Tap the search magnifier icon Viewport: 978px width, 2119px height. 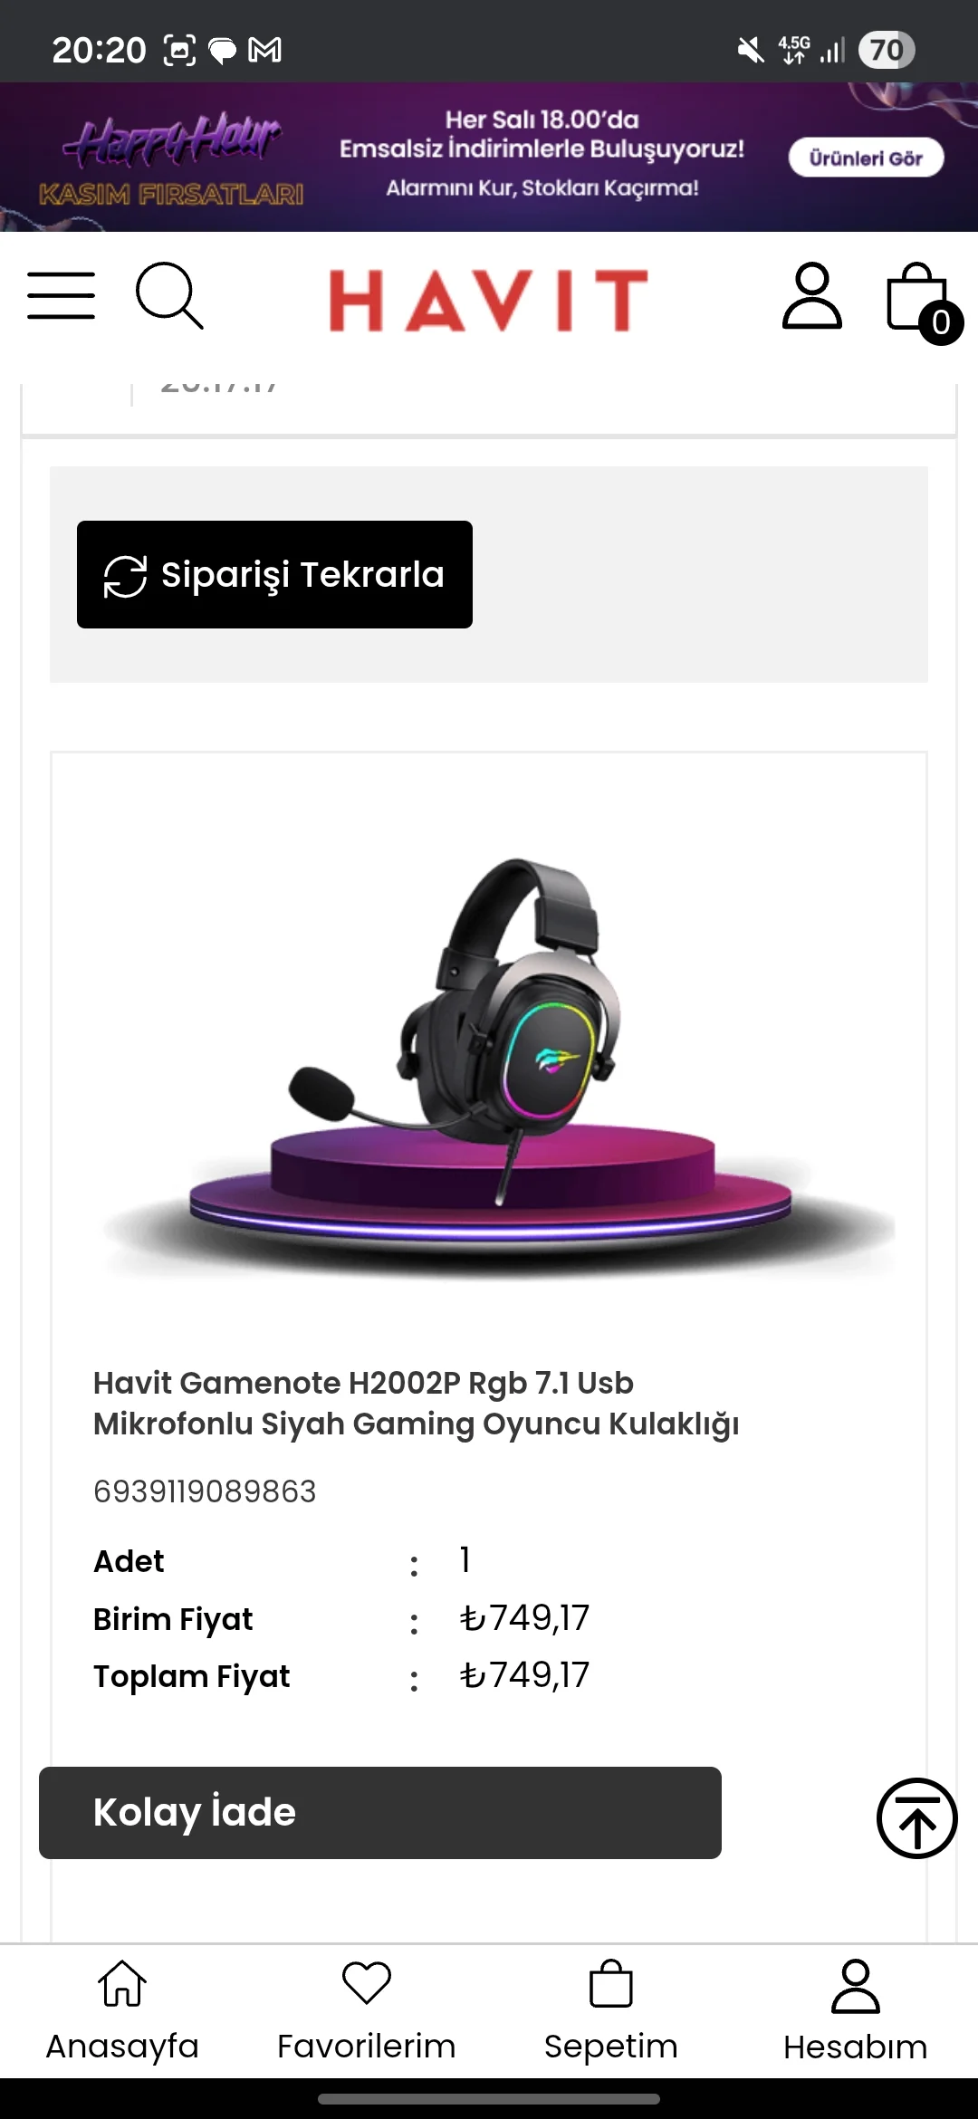coord(169,295)
